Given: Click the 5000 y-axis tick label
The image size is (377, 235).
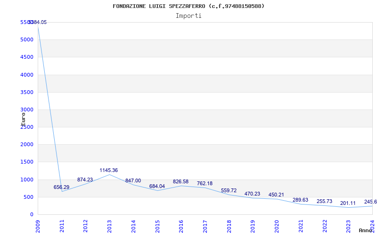Looking at the screenshot, I should [x=26, y=39].
